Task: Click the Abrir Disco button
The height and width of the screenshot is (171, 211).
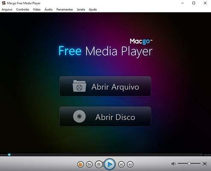Action: (105, 117)
